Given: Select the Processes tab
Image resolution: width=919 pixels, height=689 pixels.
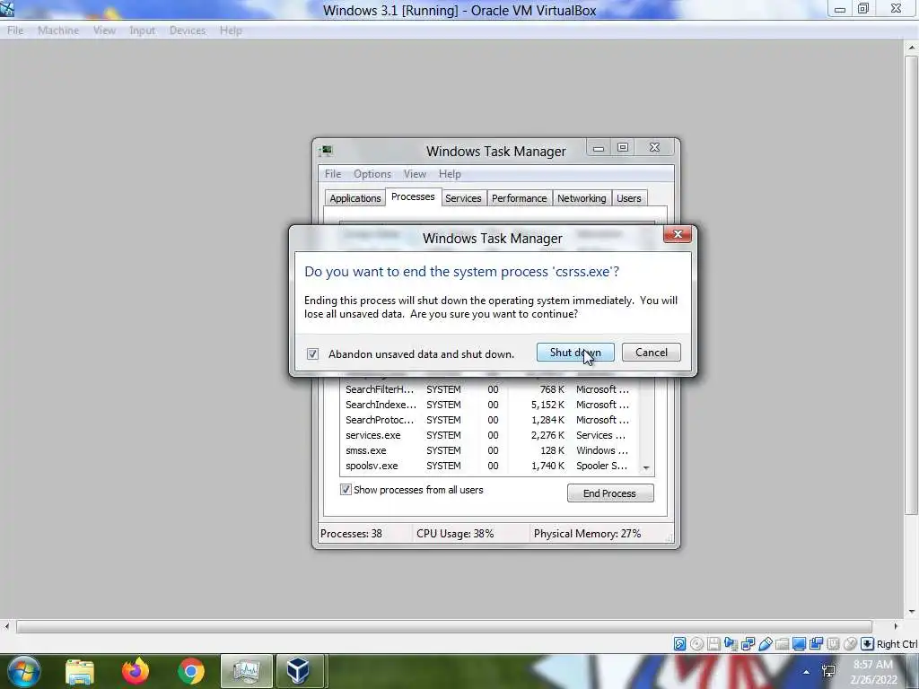Looking at the screenshot, I should pos(413,196).
